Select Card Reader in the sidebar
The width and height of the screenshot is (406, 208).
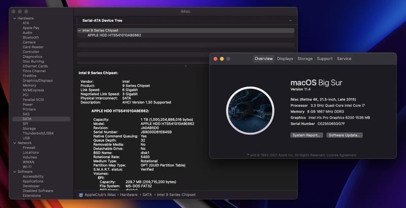coord(33,47)
